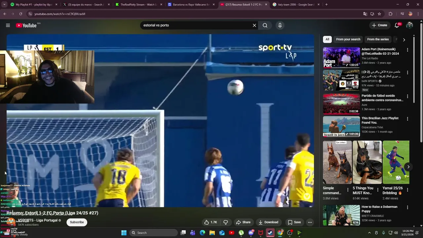Go back with browser back arrow

(x=5, y=14)
